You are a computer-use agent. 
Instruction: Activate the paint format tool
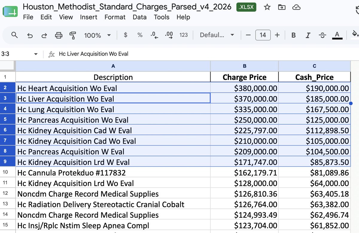tap(73, 35)
